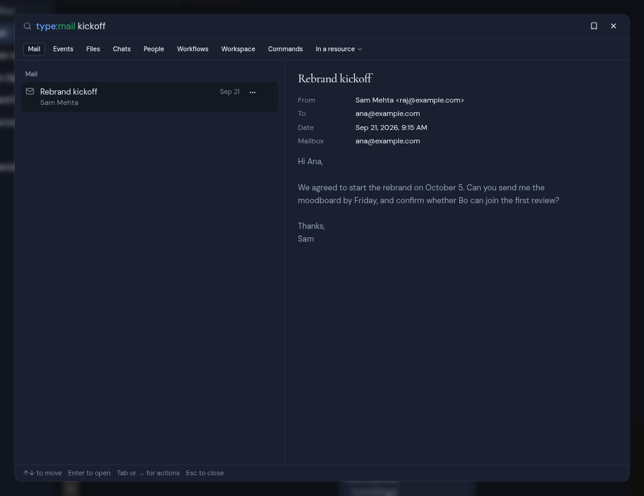Screen dimensions: 644x496
Task: Expand the In a resource dropdown
Action: 339,49
